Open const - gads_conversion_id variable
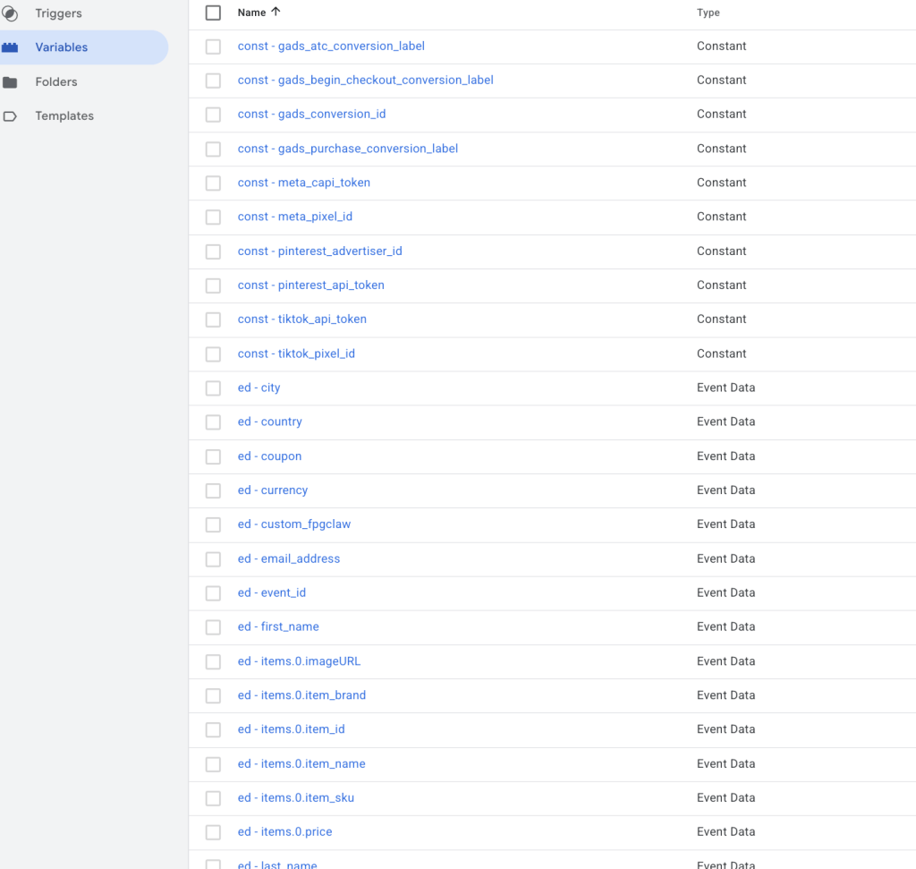 [x=312, y=114]
